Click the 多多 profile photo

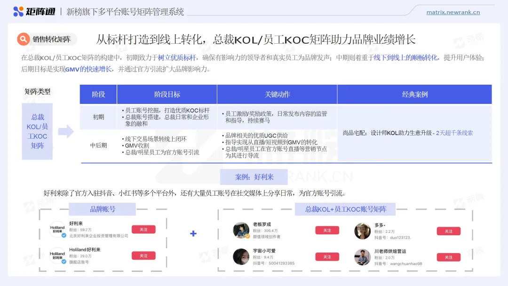tap(363, 231)
